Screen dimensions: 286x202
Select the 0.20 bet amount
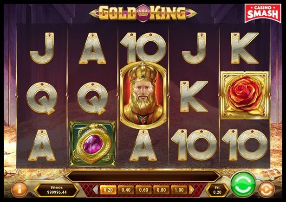pyautogui.click(x=108, y=190)
